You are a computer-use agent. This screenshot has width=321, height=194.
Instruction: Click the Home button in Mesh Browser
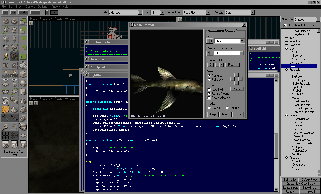coord(237,89)
